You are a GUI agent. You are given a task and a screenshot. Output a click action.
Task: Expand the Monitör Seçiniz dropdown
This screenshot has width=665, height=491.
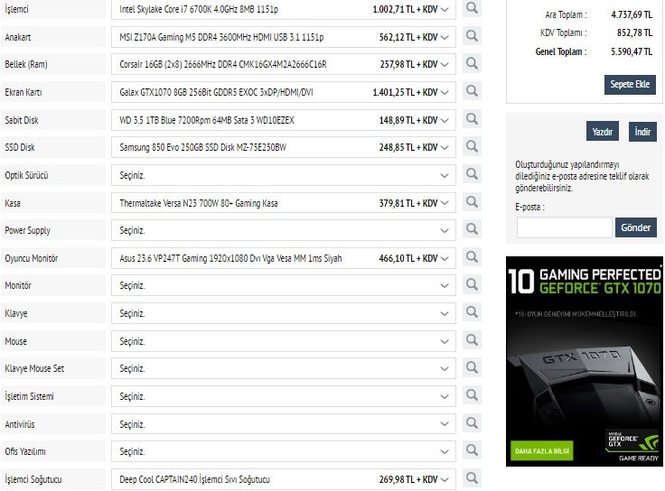pos(284,285)
